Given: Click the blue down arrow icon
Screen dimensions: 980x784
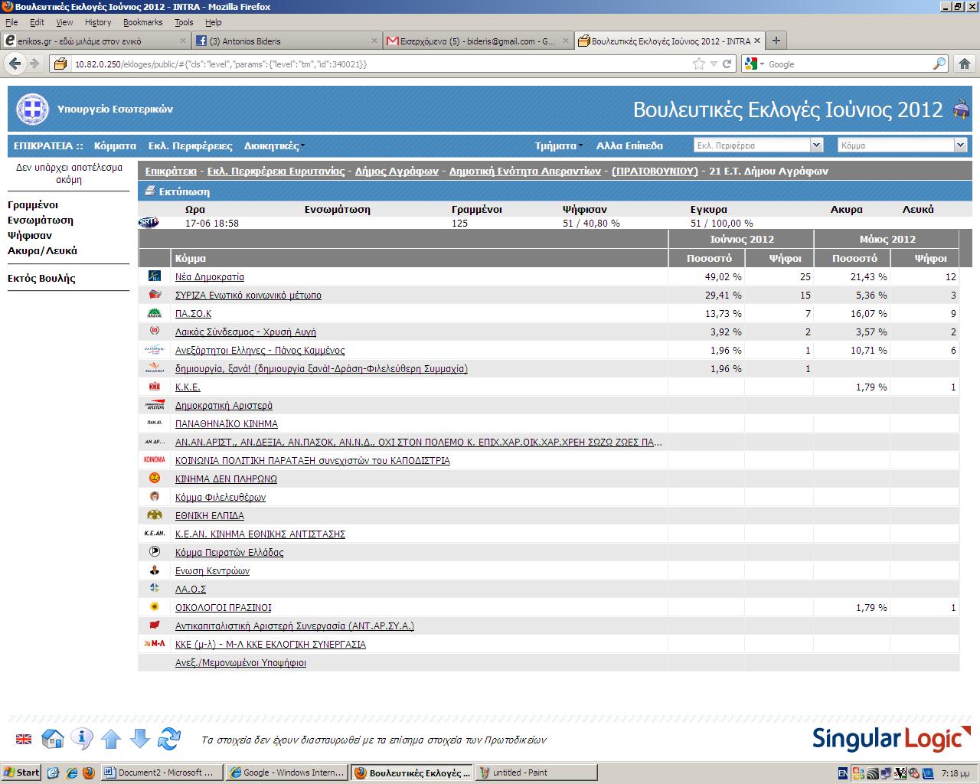Looking at the screenshot, I should [x=139, y=739].
